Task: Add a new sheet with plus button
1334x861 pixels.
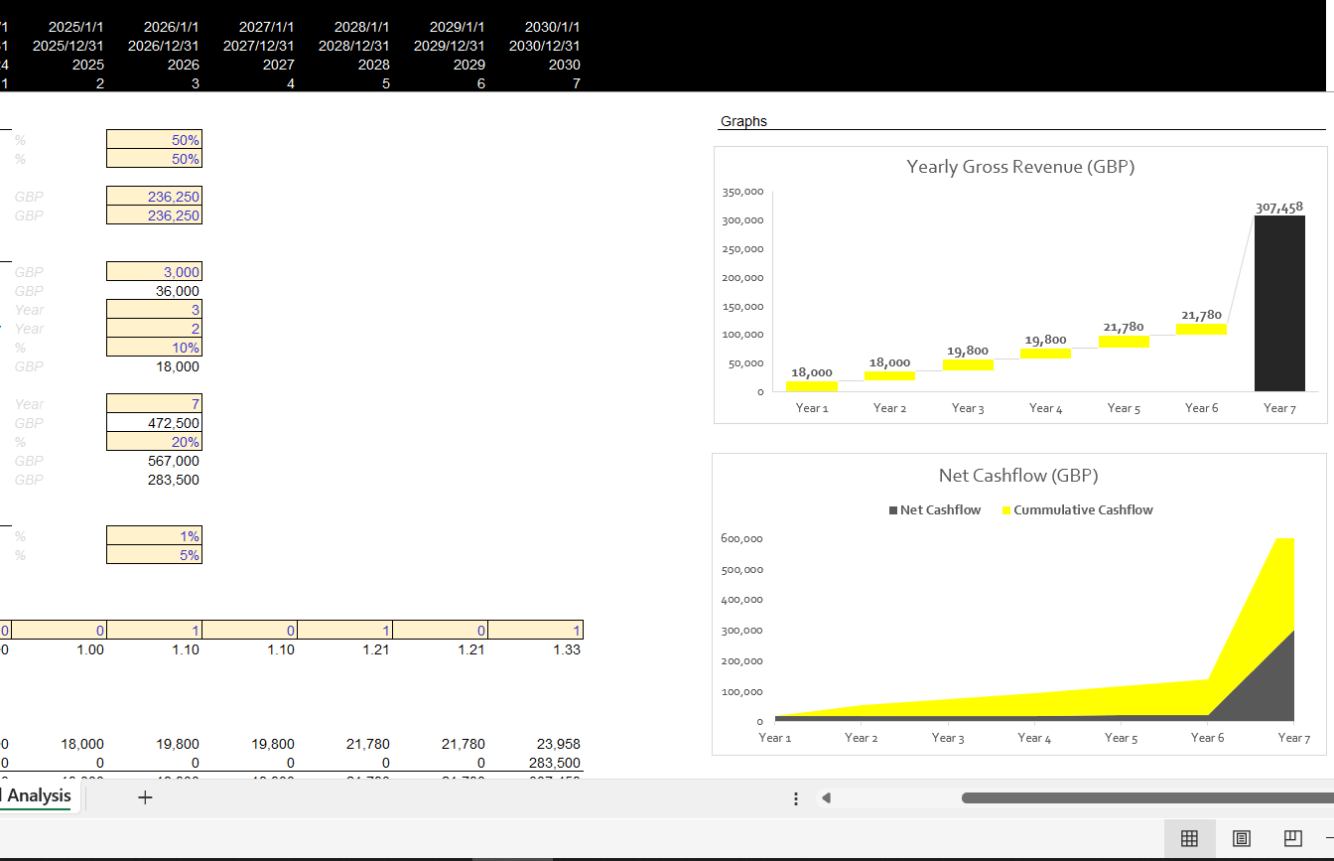Action: [x=145, y=796]
